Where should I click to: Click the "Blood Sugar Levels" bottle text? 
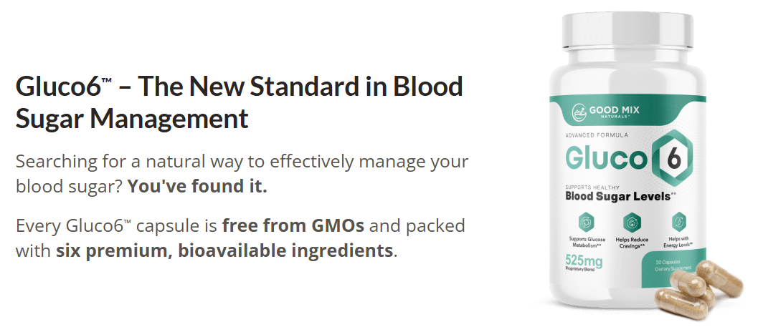pyautogui.click(x=617, y=195)
